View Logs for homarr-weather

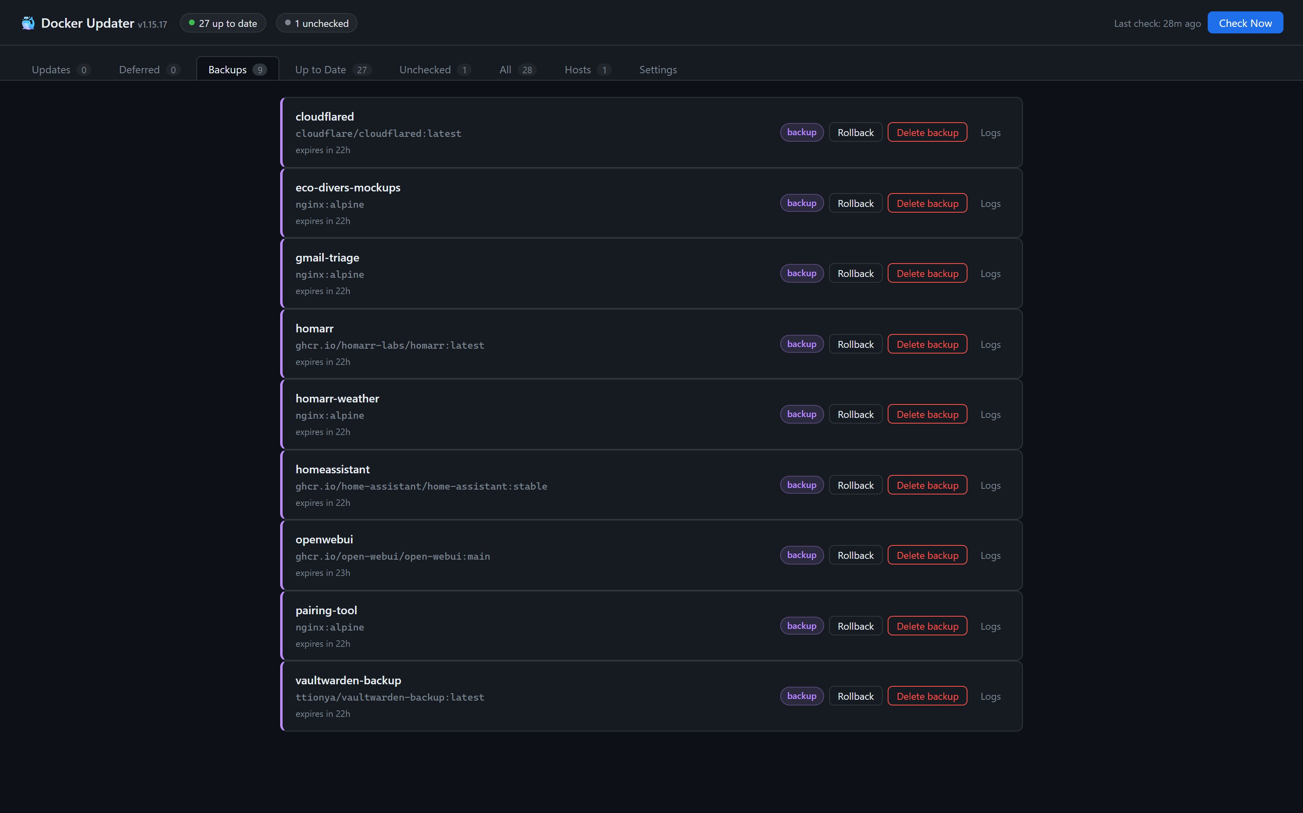pyautogui.click(x=990, y=414)
